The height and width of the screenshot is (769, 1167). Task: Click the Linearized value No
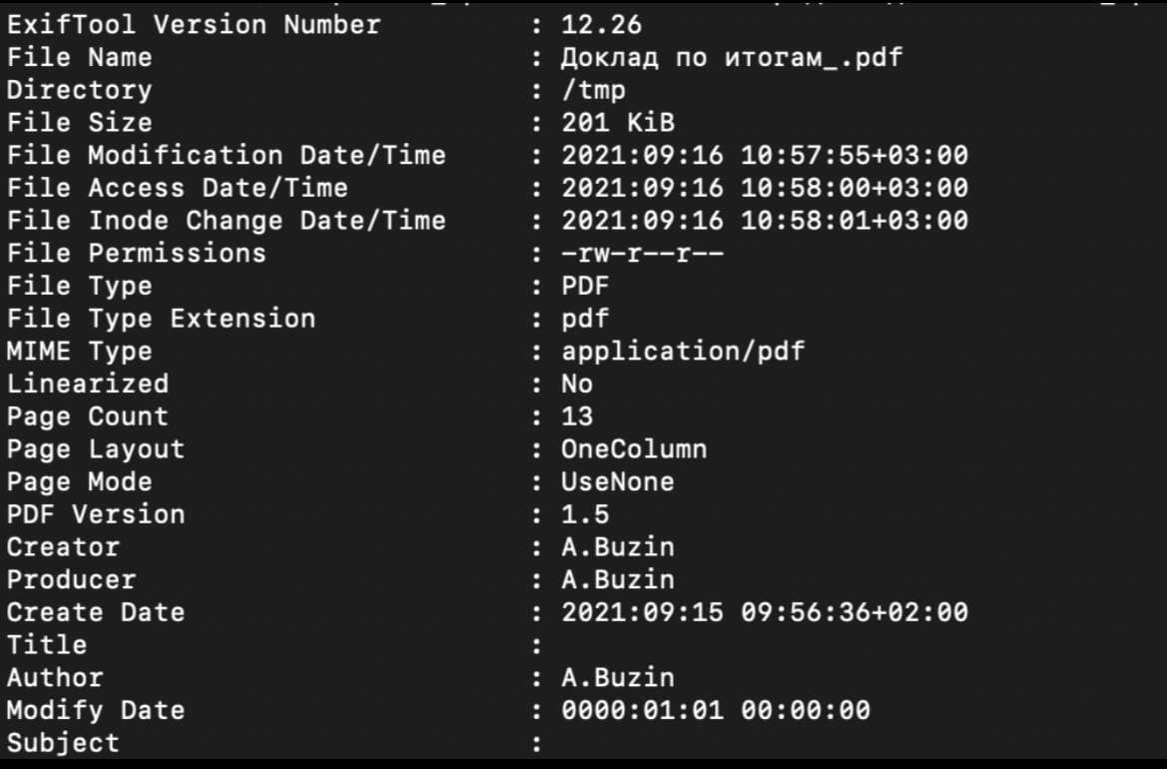[577, 384]
